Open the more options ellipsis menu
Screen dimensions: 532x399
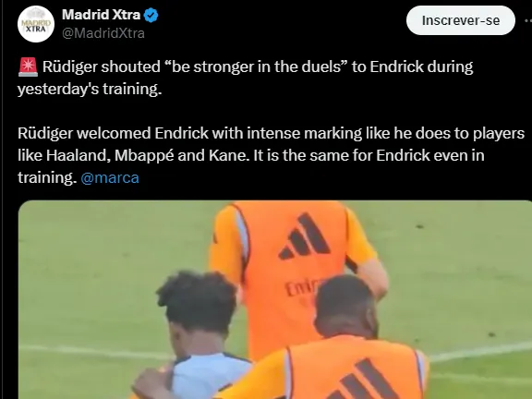pyautogui.click(x=528, y=20)
